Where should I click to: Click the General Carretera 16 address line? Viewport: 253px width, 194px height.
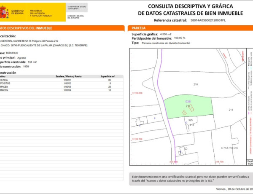click(x=29, y=41)
